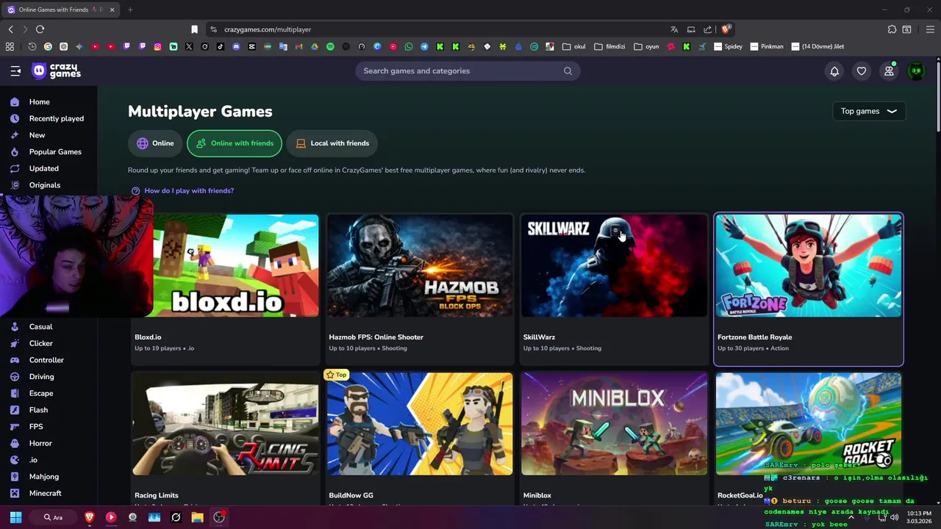Bookmark this page
The height and width of the screenshot is (529, 941).
[194, 29]
